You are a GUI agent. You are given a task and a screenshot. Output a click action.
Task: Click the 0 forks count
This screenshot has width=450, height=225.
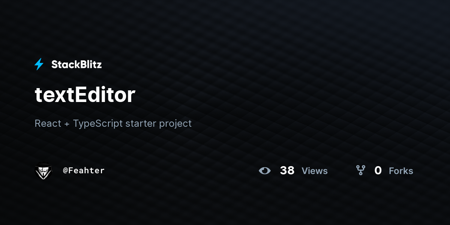378,171
